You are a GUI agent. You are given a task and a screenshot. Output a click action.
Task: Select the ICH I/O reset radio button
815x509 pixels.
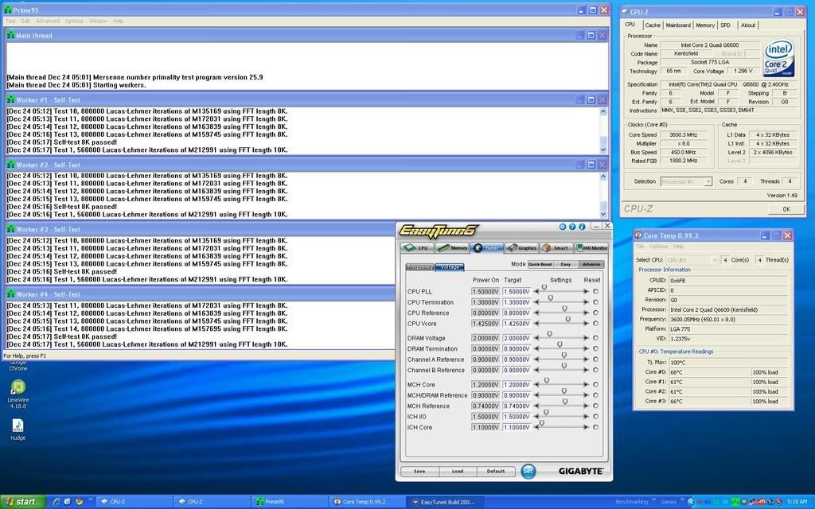[595, 417]
